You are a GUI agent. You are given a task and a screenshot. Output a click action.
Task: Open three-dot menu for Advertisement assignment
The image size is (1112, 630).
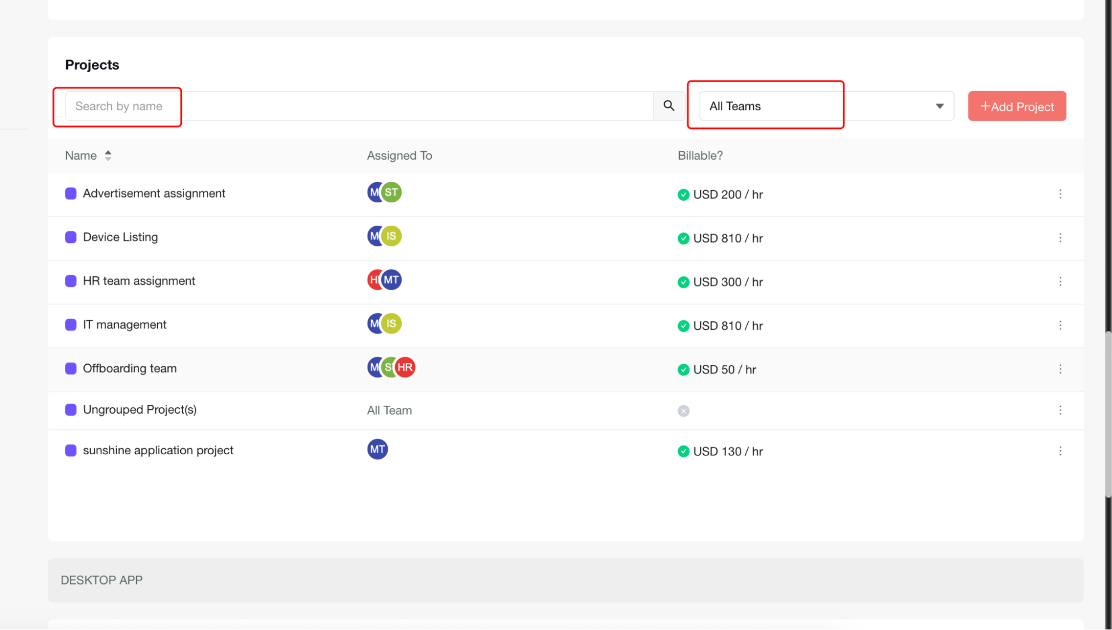(x=1060, y=194)
